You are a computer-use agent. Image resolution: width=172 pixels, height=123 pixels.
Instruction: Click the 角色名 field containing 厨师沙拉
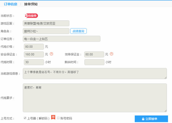tap(46, 31)
